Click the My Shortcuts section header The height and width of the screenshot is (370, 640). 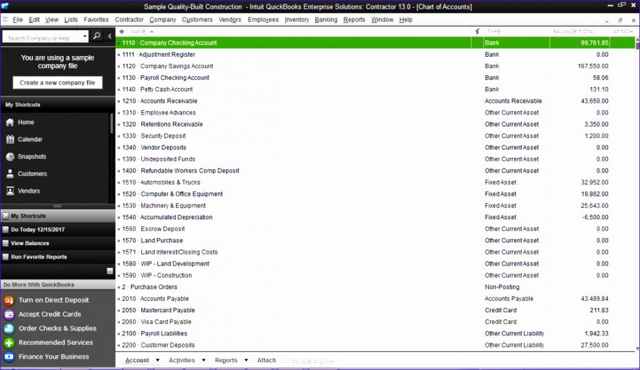pos(58,105)
